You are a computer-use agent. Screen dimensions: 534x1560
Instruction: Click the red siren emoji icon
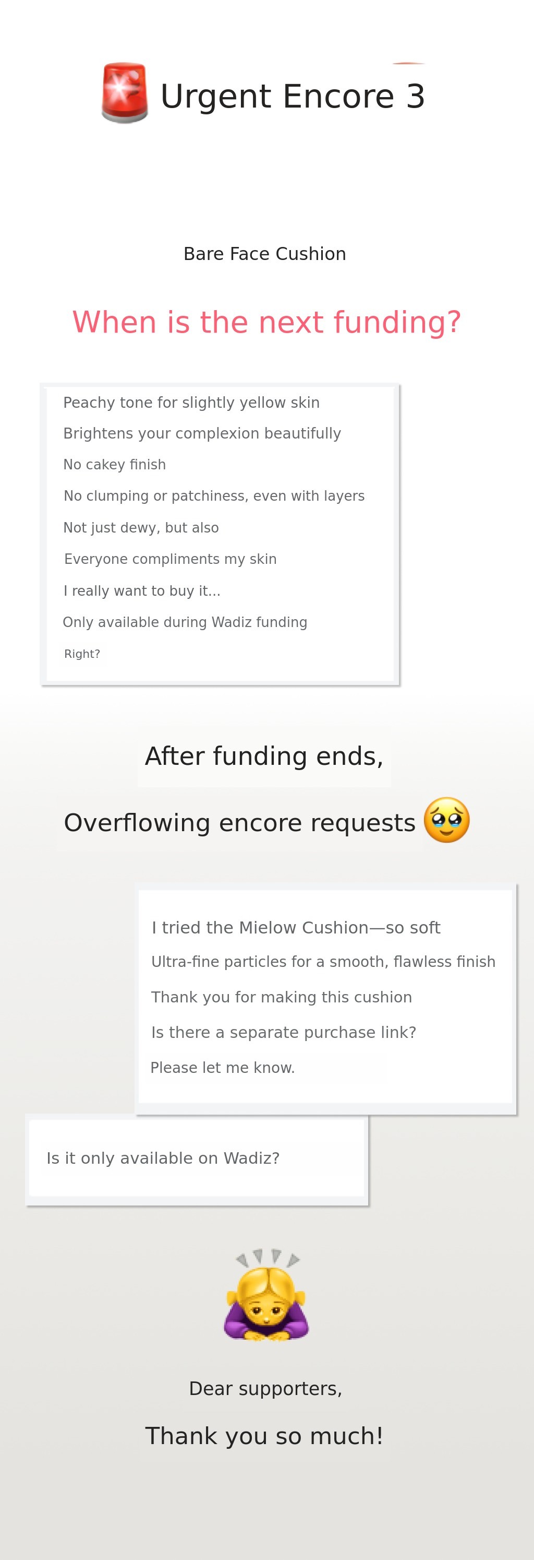point(125,92)
